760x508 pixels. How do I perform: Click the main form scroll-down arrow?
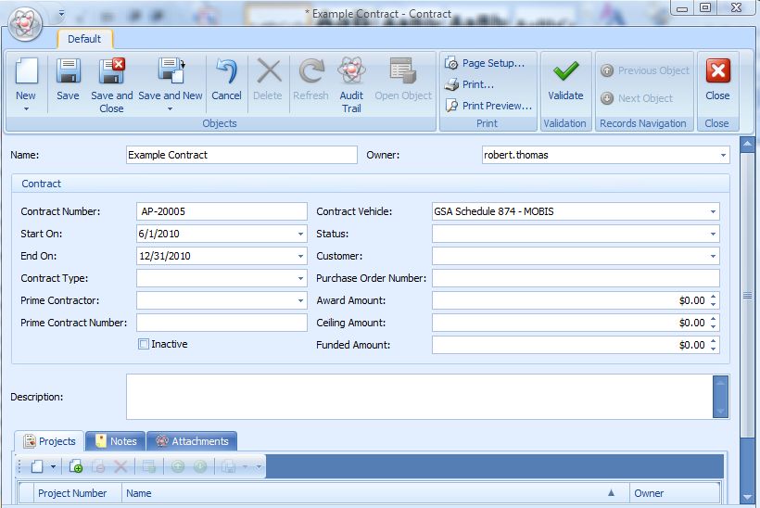click(x=747, y=497)
